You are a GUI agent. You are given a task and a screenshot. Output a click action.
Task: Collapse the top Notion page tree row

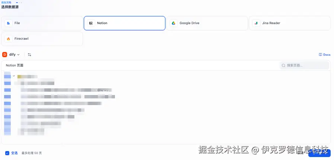(14, 76)
